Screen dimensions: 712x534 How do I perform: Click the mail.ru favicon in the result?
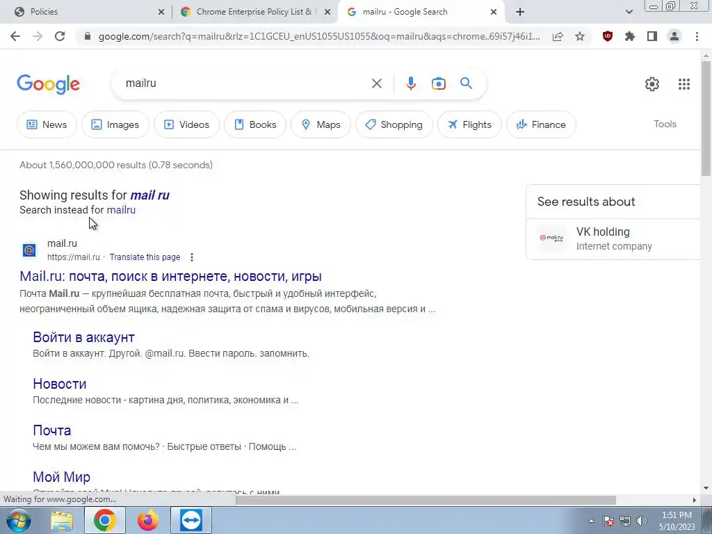point(29,250)
